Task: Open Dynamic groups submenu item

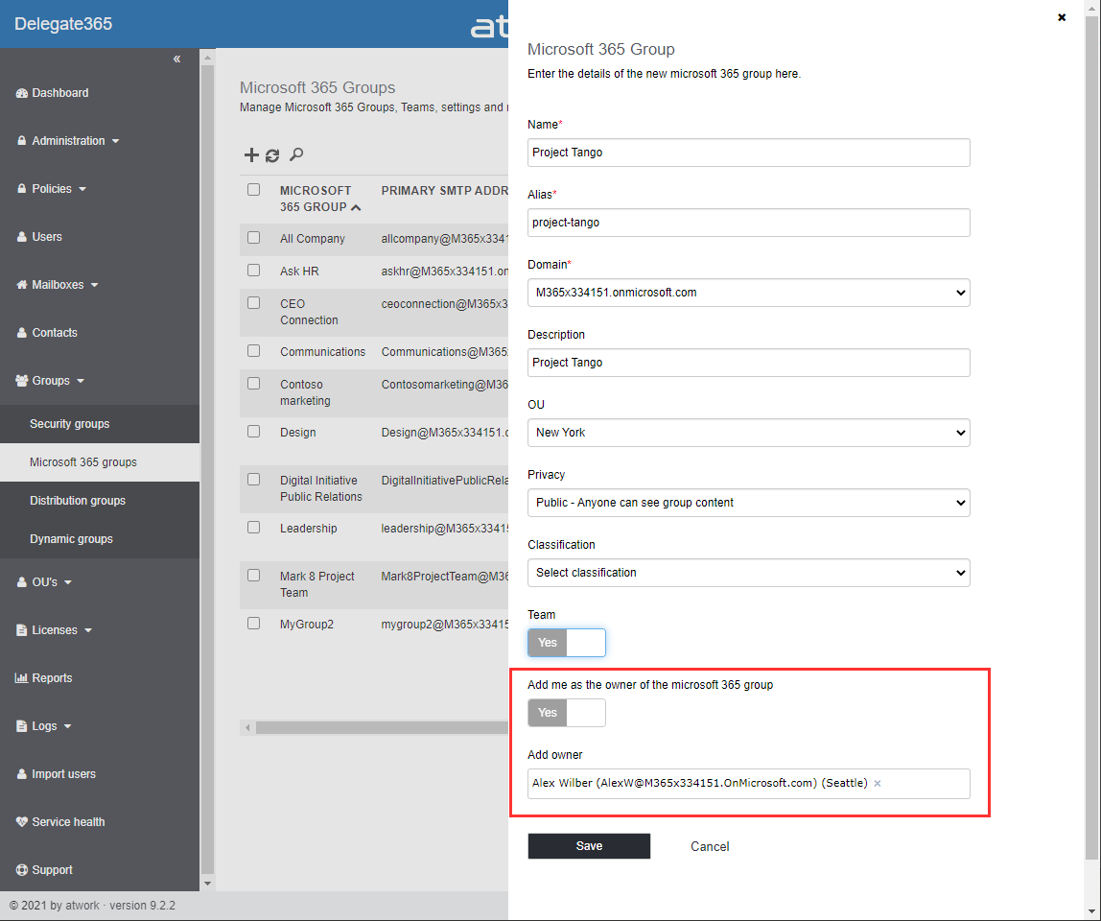Action: 71,539
